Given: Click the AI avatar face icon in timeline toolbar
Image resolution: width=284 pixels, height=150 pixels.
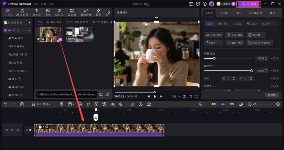Looking at the screenshot, I should pyautogui.click(x=141, y=104).
